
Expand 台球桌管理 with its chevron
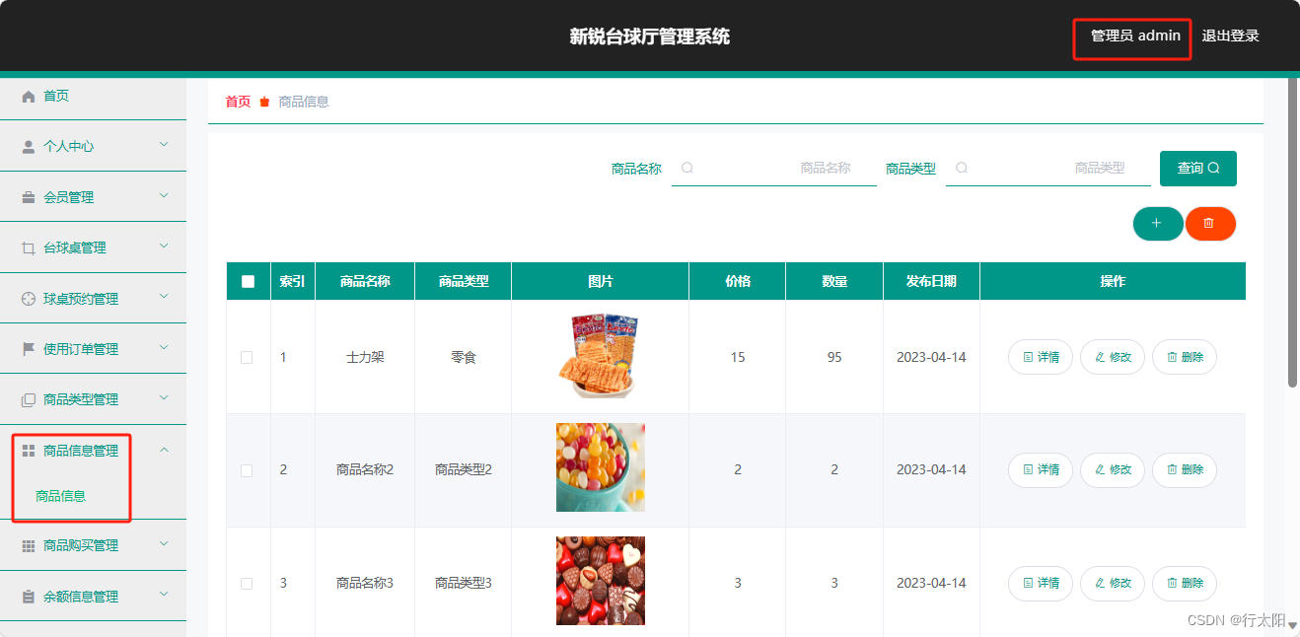pyautogui.click(x=164, y=247)
